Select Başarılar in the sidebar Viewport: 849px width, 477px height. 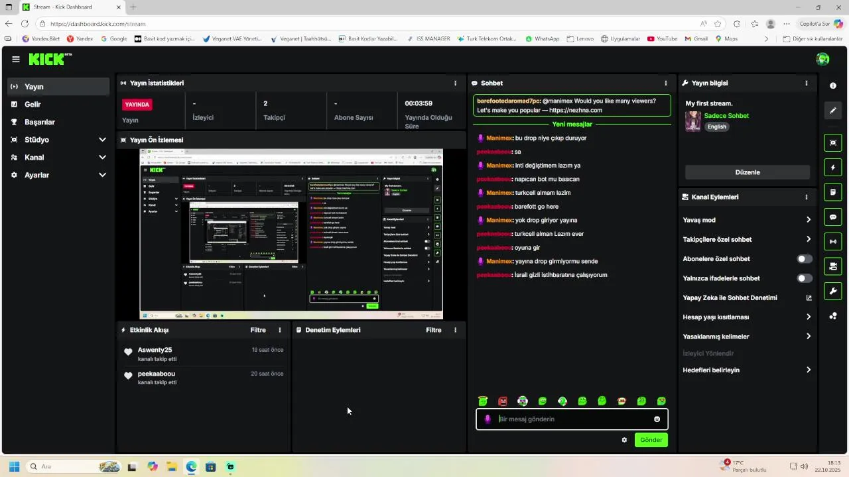click(x=58, y=122)
